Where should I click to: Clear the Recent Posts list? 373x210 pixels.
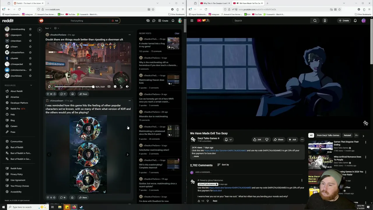177,33
